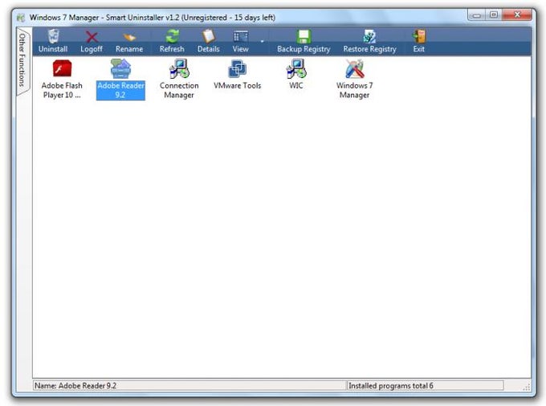Select the Adobe Reader 9.2 icon
Viewport: 546px width, 406px height.
(120, 68)
